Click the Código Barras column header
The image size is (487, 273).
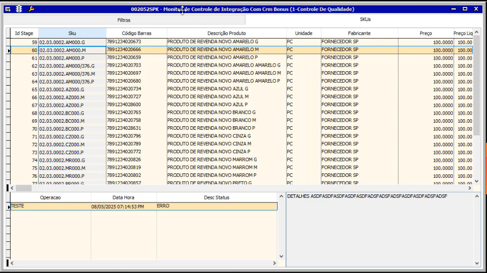pyautogui.click(x=137, y=33)
